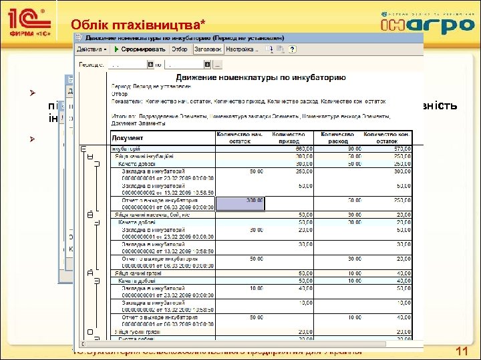Open Закладка в инкубаторий 00000000001 under інкубаційні

click(168, 175)
